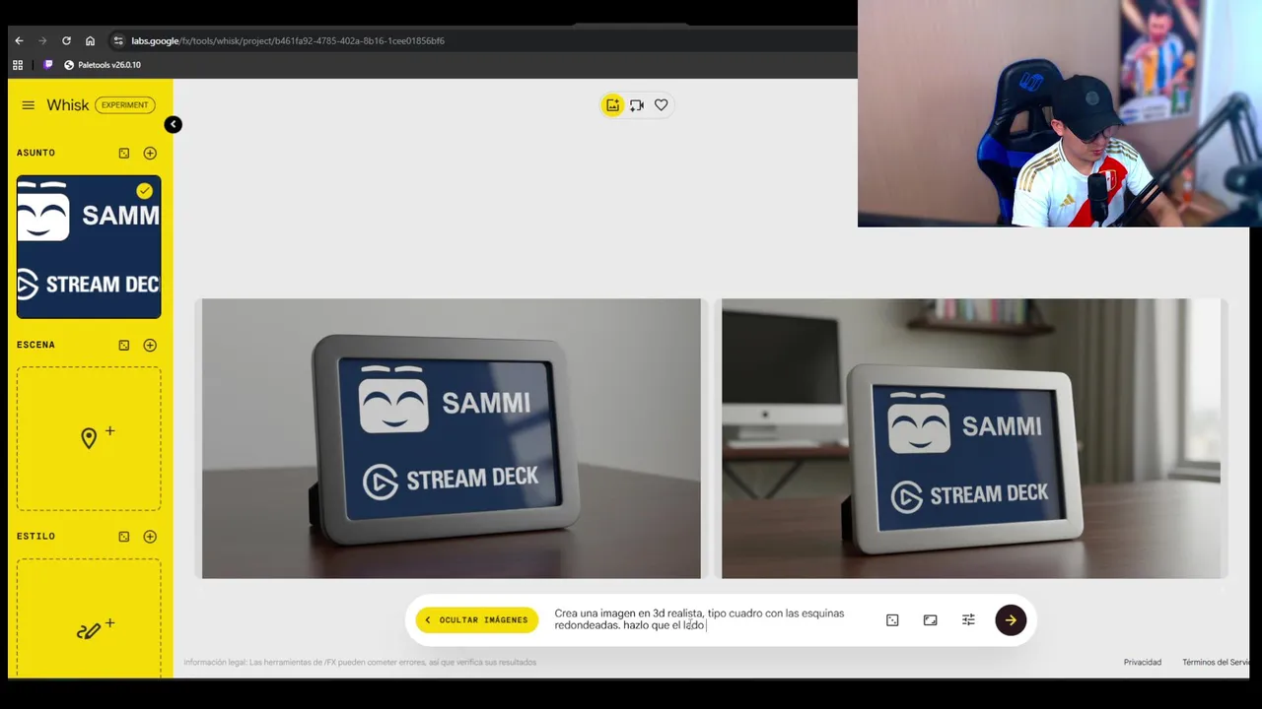Click the dice icon beside Asunto
The width and height of the screenshot is (1262, 709).
click(x=124, y=153)
